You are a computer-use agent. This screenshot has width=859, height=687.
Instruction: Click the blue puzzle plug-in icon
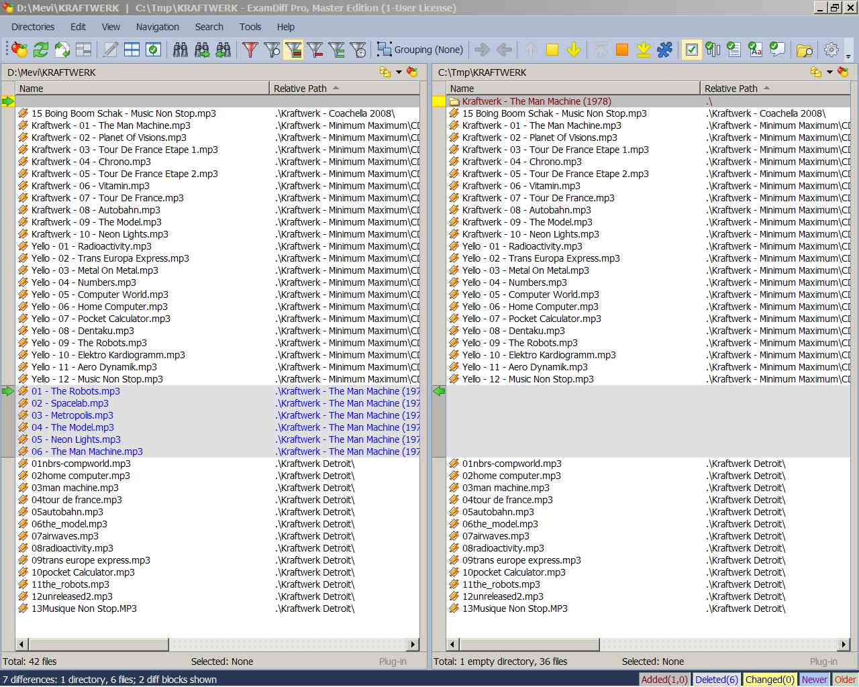[665, 50]
